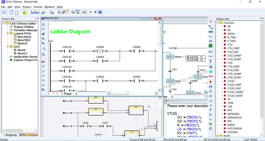Click the New document icon in main toolbar
This screenshot has width=265, height=141.
click(x=11, y=12)
